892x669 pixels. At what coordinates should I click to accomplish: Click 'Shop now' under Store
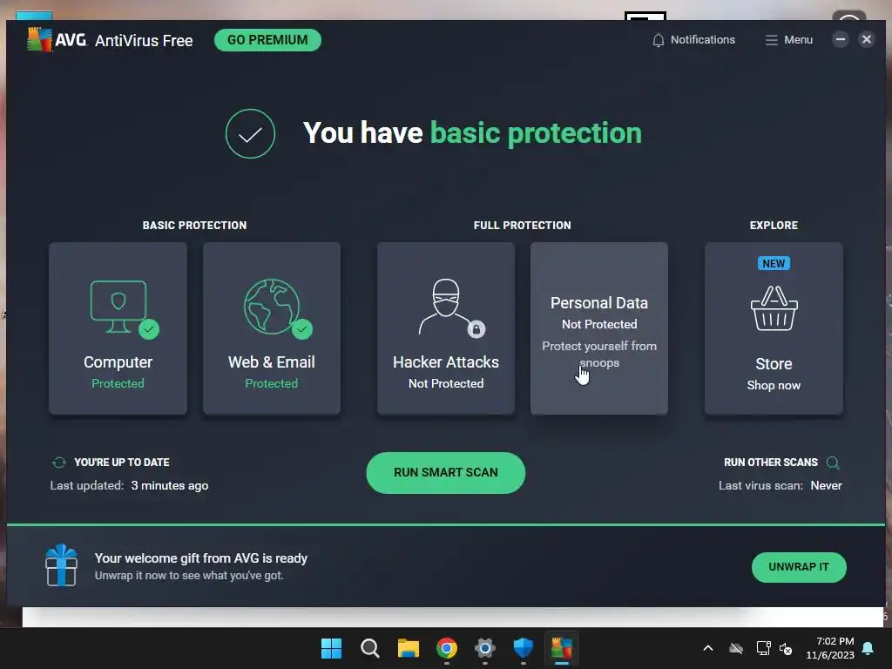774,386
